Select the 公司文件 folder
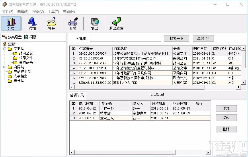Screen dimensions: 248x157 coord(23,58)
